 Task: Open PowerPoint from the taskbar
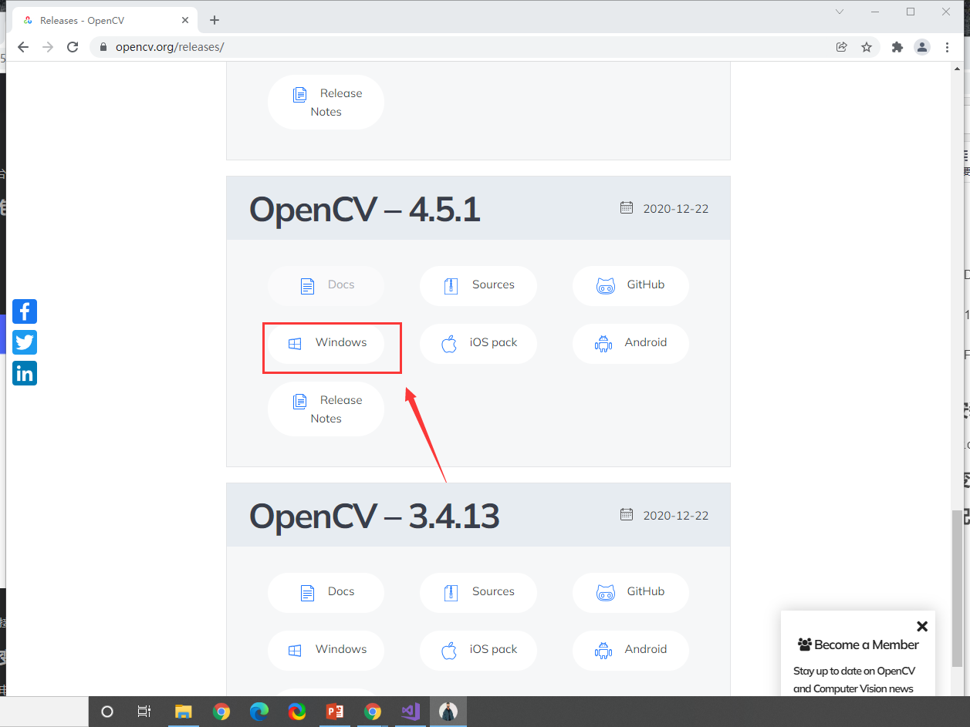(335, 712)
